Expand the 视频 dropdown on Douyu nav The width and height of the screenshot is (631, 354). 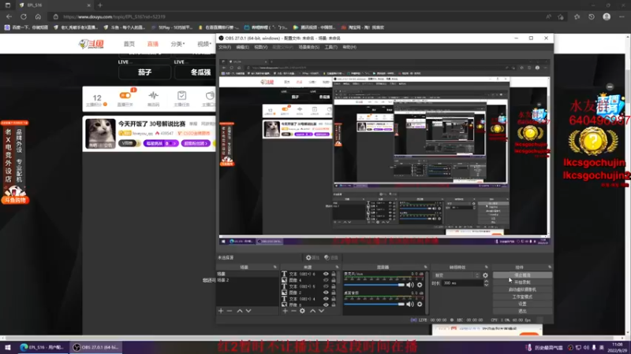[x=204, y=44]
